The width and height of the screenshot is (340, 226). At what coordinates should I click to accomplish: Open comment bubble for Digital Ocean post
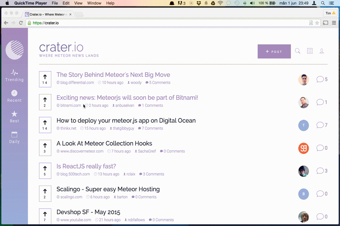[322, 125]
